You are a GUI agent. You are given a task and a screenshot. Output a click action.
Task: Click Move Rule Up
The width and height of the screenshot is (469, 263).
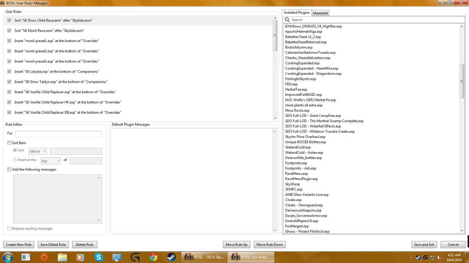(237, 245)
